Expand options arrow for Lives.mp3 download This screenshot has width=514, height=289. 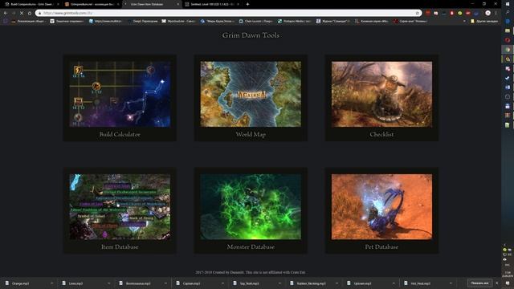coord(109,283)
